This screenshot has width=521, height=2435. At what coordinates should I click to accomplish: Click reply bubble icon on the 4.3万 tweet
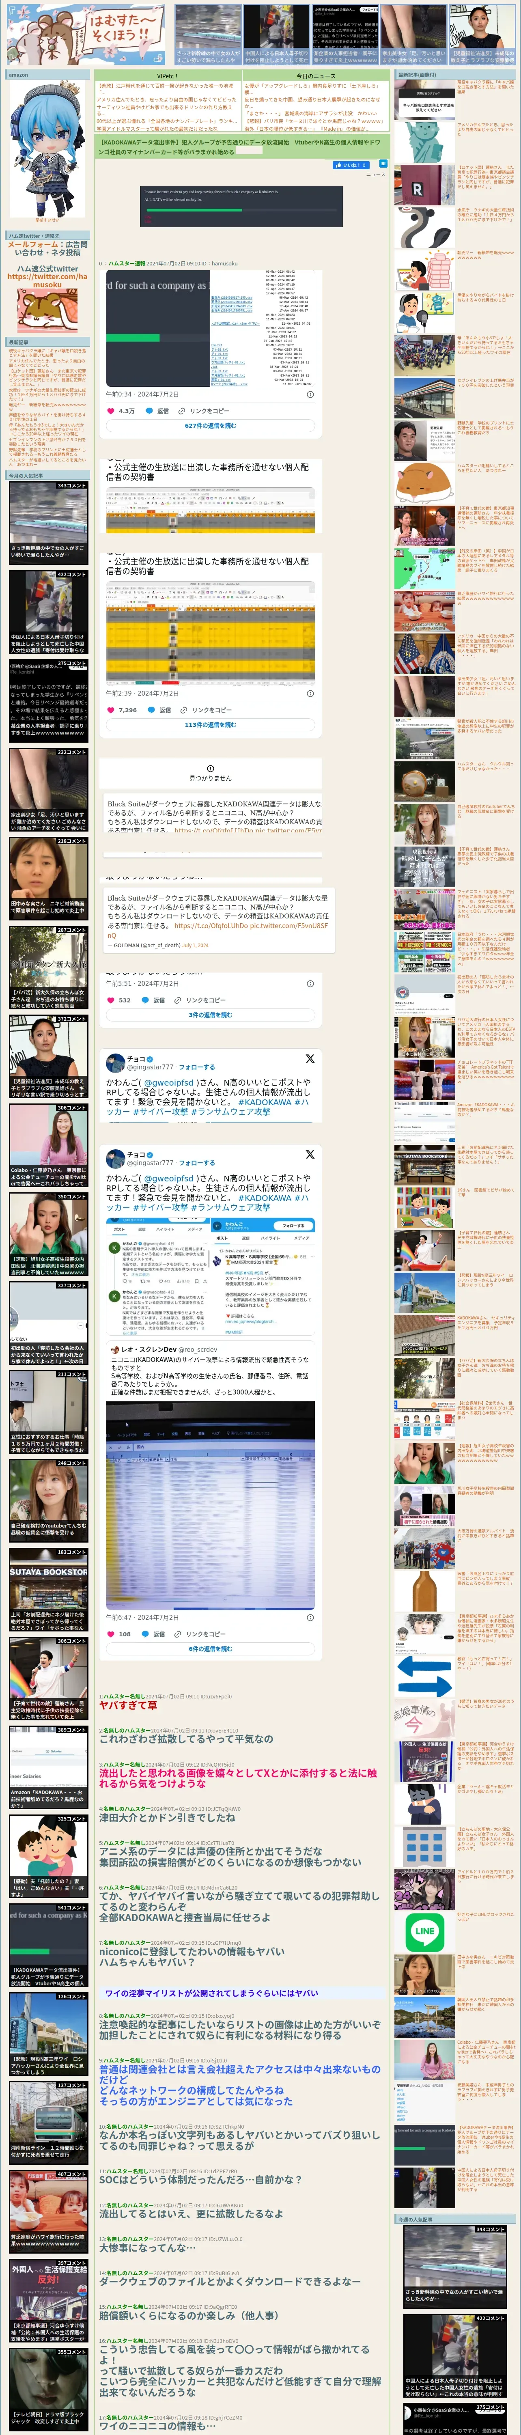point(149,410)
